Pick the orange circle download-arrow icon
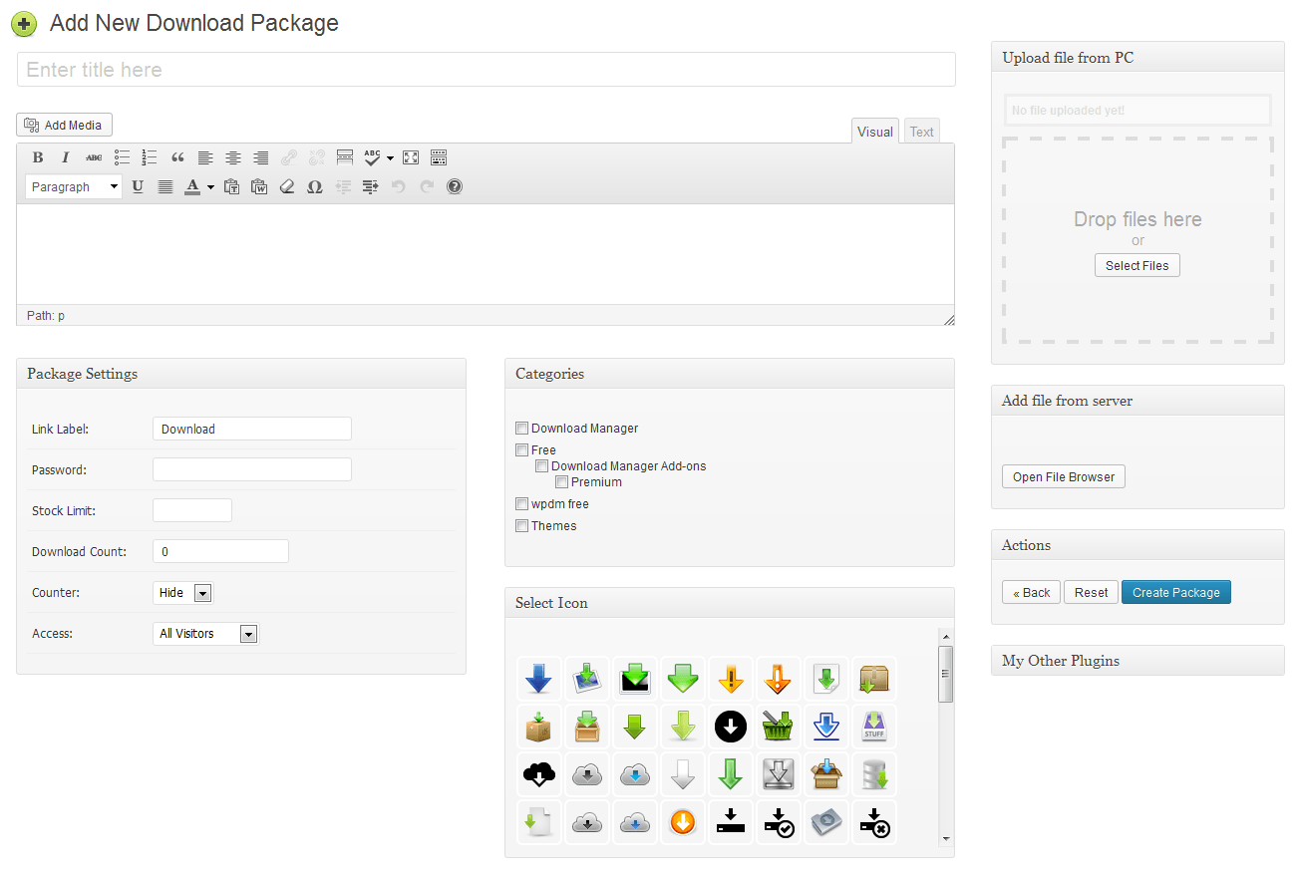Viewport: 1300px width, 882px height. tap(682, 822)
